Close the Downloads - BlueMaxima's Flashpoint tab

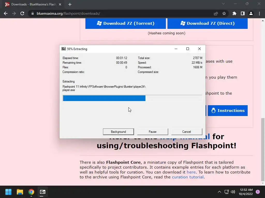point(60,4)
